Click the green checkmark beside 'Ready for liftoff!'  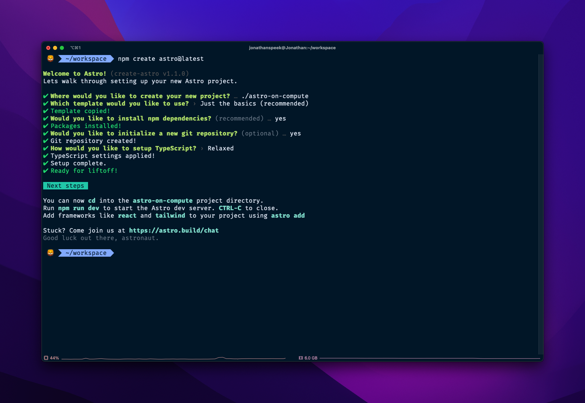(x=46, y=171)
